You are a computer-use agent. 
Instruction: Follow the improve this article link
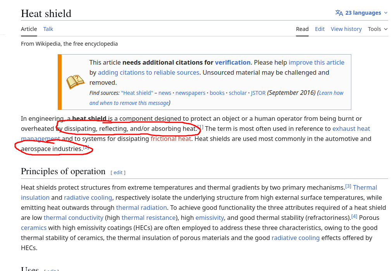point(316,62)
